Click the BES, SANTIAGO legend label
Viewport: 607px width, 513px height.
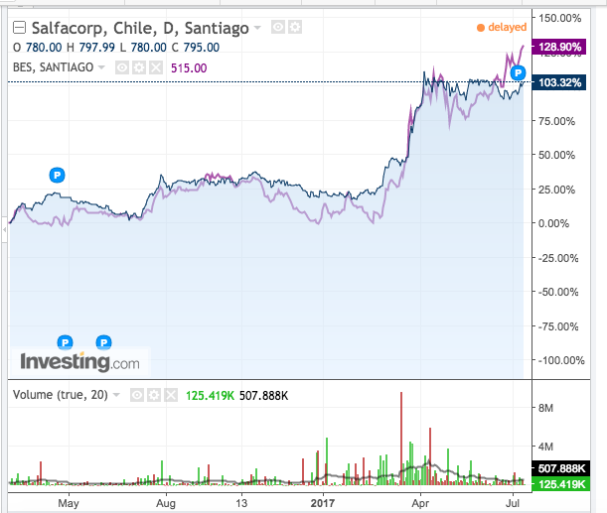pyautogui.click(x=53, y=67)
